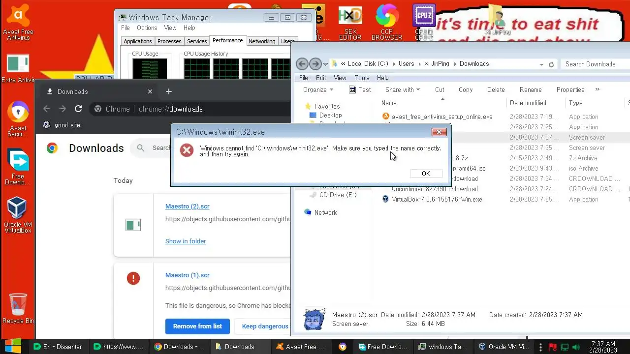The image size is (630, 354).
Task: Open the HxD hex editor desktop icon
Action: point(350,22)
